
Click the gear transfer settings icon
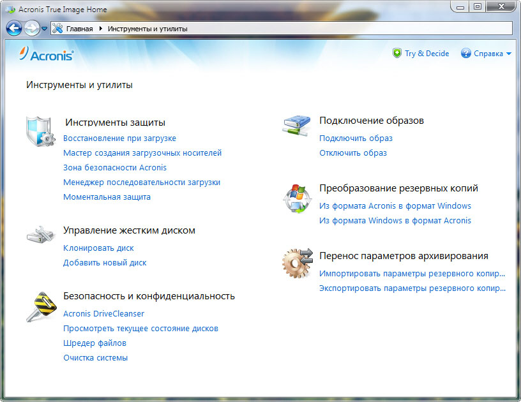(296, 262)
